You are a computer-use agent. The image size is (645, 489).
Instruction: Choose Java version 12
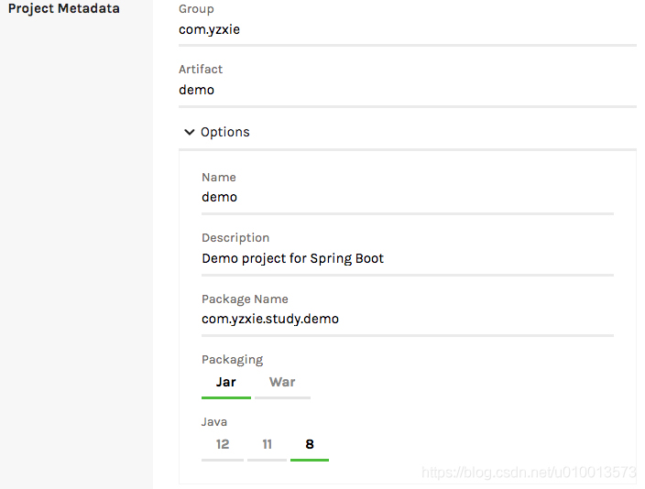coord(223,444)
